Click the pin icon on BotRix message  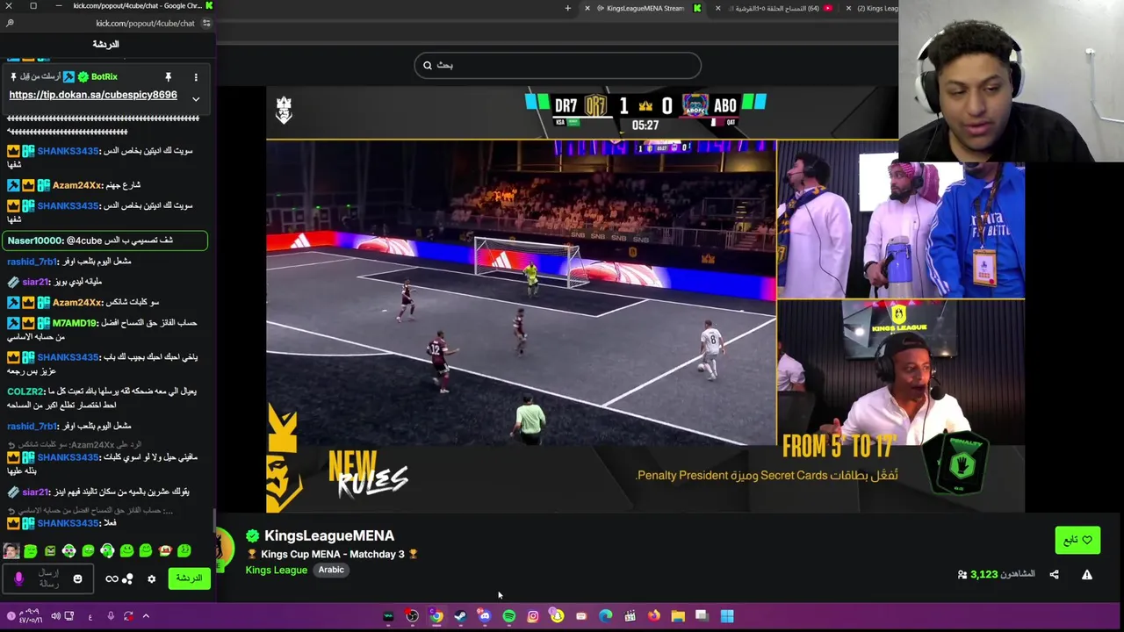tap(168, 77)
